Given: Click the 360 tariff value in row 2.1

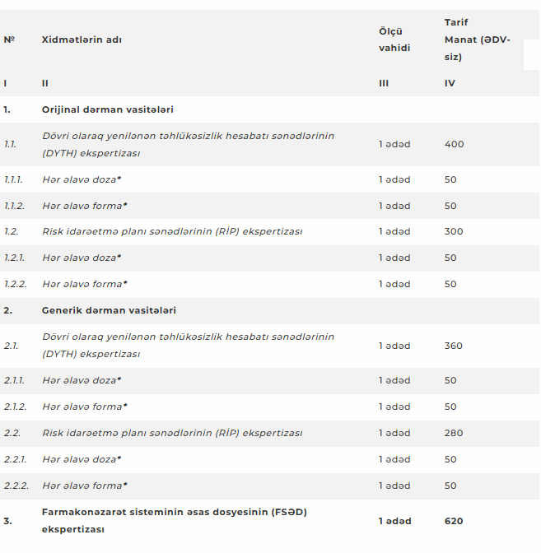Looking at the screenshot, I should point(454,346).
